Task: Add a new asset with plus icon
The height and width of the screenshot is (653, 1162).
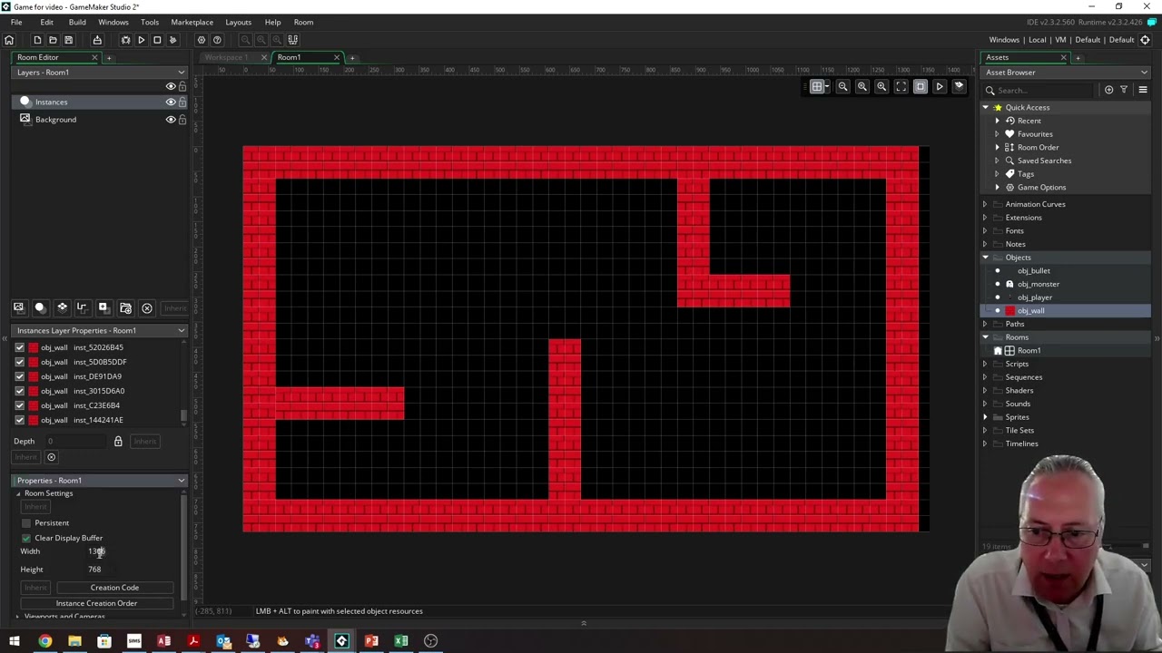Action: tap(1108, 90)
